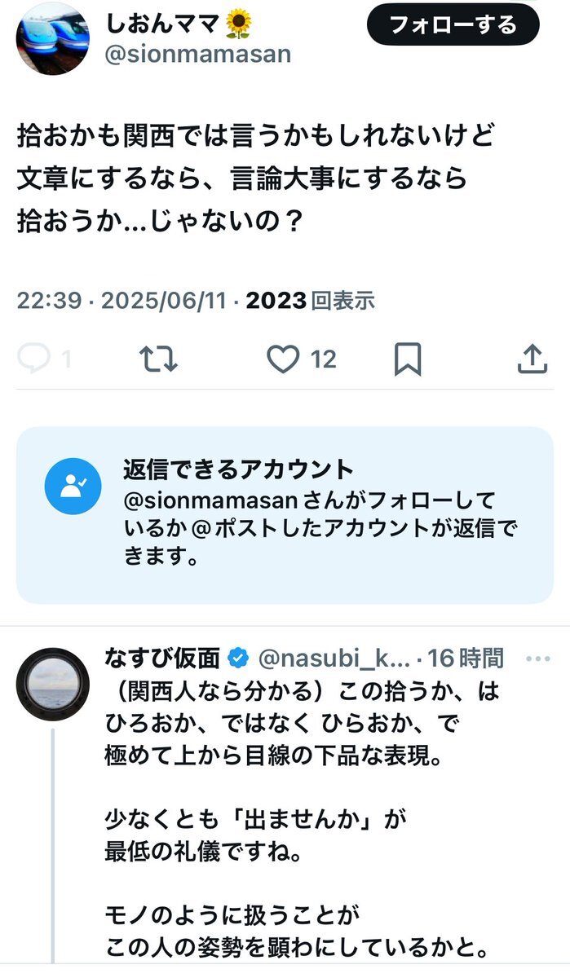Tap the share upload icon

pos(532,359)
